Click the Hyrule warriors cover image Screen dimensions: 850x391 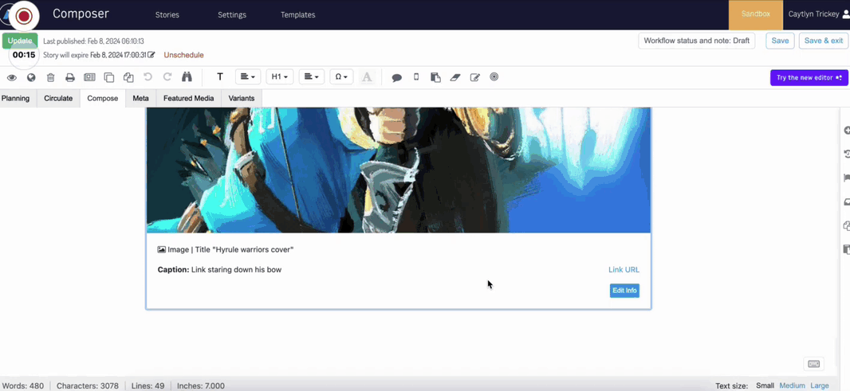pos(399,170)
